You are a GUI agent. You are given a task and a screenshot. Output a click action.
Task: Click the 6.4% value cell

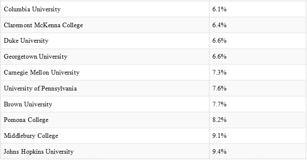coord(258,25)
